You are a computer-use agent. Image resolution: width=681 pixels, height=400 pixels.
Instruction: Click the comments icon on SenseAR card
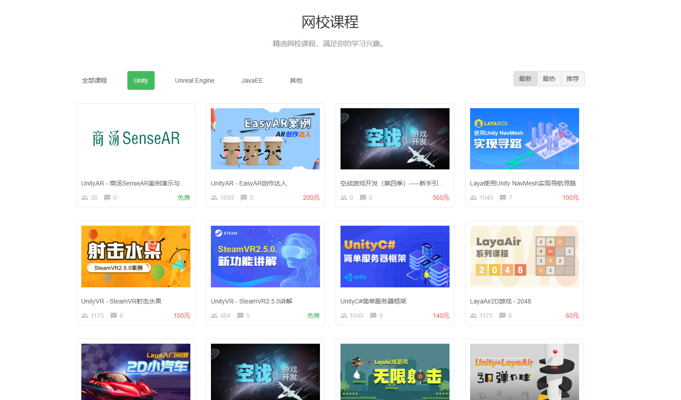tap(107, 198)
